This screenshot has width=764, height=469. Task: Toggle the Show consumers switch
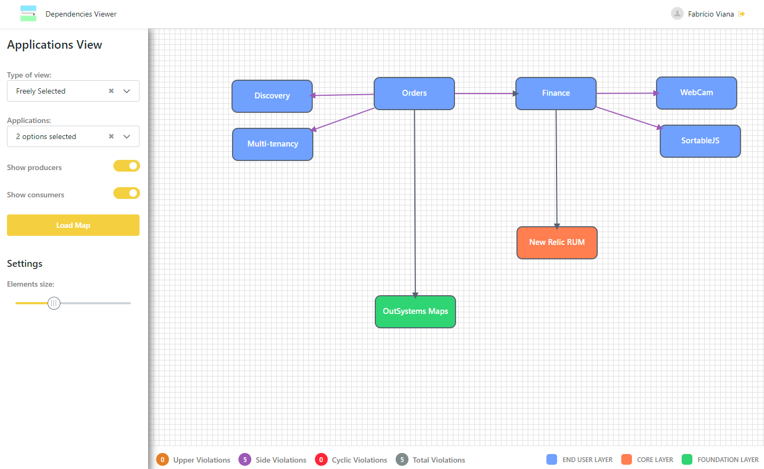tap(127, 193)
